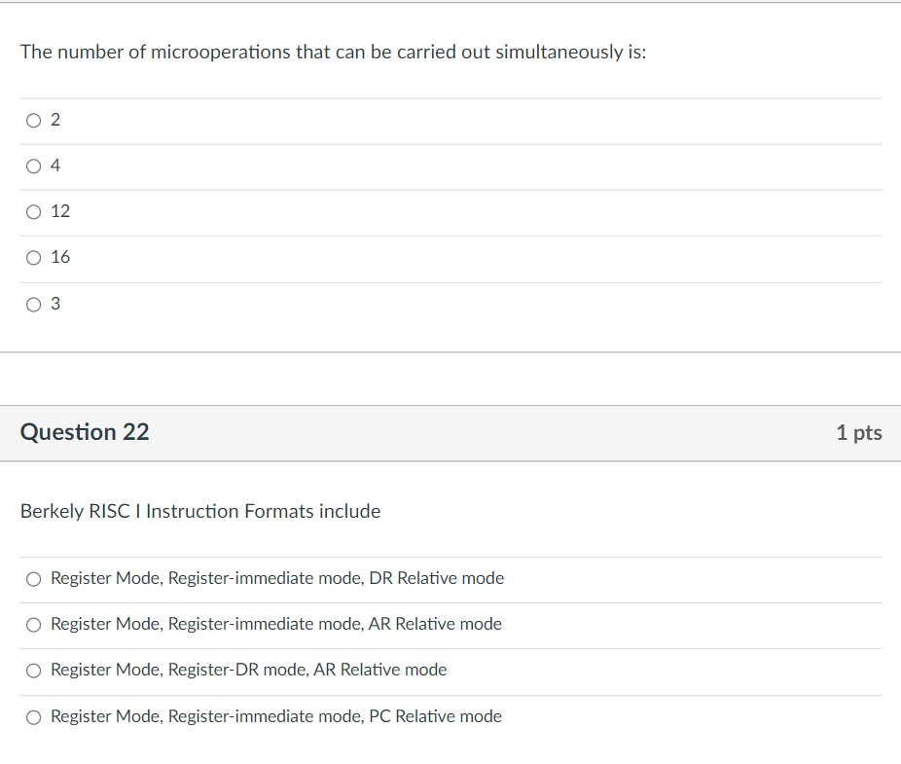Select the radio button for answer 12
This screenshot has width=901, height=764.
[x=33, y=211]
